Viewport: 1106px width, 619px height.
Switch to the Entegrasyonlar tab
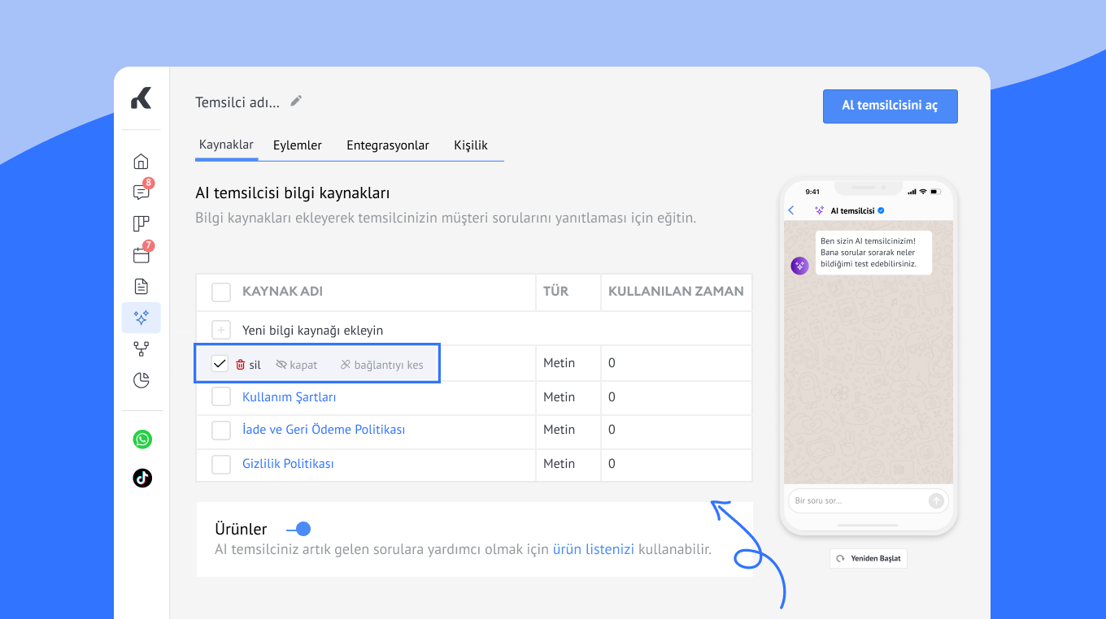click(x=388, y=145)
